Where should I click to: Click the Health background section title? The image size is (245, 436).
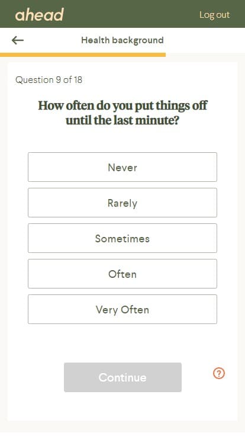click(122, 40)
